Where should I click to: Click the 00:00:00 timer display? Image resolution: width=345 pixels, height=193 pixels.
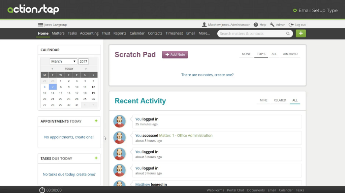(x=54, y=190)
